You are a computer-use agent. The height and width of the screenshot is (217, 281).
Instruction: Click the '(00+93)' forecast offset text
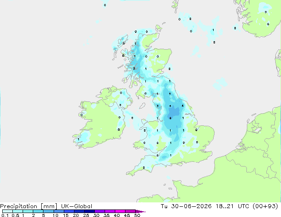point(265,206)
